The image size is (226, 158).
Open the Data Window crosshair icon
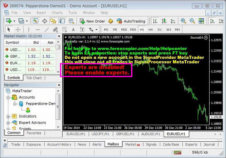45,21
